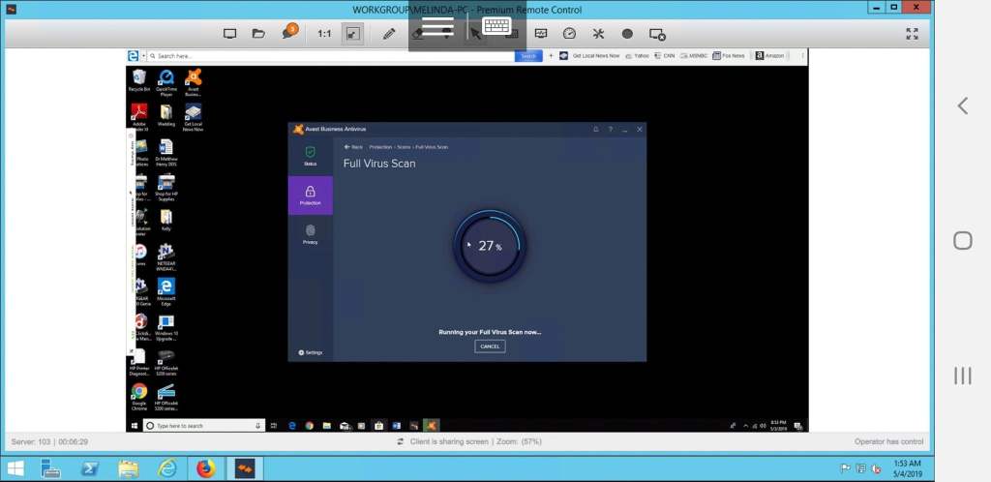Open the Fox News bookmark link
Image resolution: width=991 pixels, height=482 pixels.
[729, 55]
